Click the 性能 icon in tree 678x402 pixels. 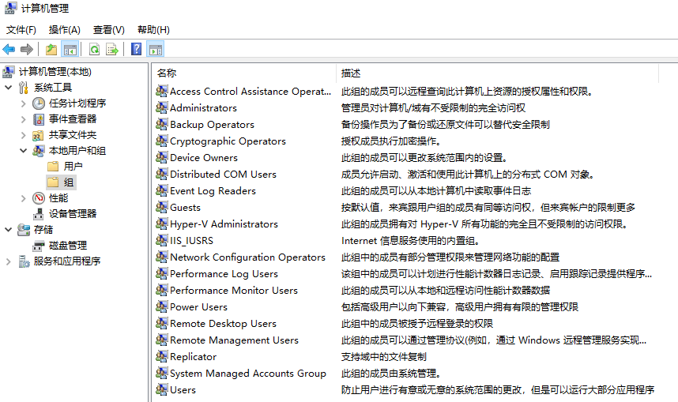[x=39, y=198]
